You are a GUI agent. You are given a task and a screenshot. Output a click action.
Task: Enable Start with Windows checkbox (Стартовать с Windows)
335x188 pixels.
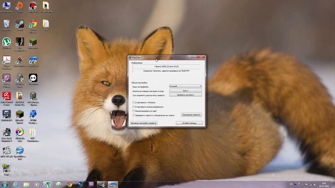pyautogui.click(x=134, y=102)
